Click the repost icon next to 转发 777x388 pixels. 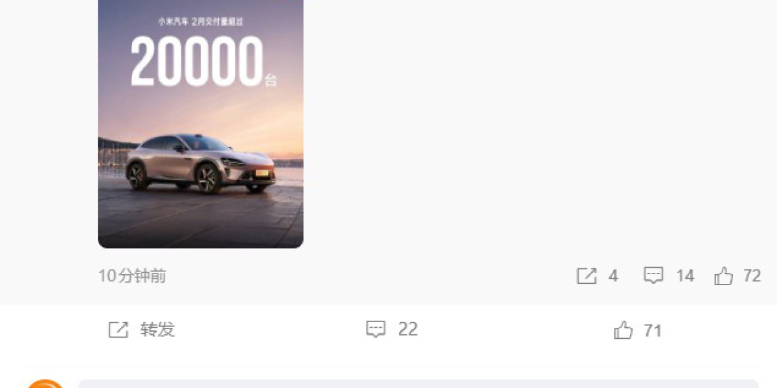coord(118,330)
